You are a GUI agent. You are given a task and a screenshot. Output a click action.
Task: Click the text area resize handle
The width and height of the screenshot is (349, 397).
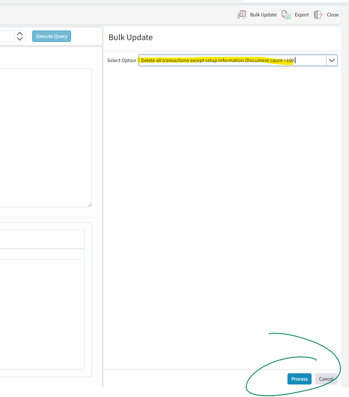click(90, 205)
